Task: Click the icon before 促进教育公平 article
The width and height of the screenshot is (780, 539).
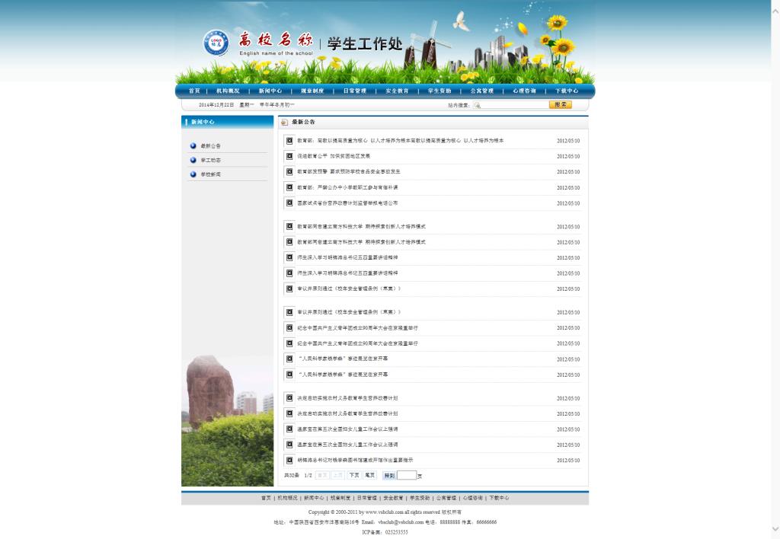Action: (289, 156)
